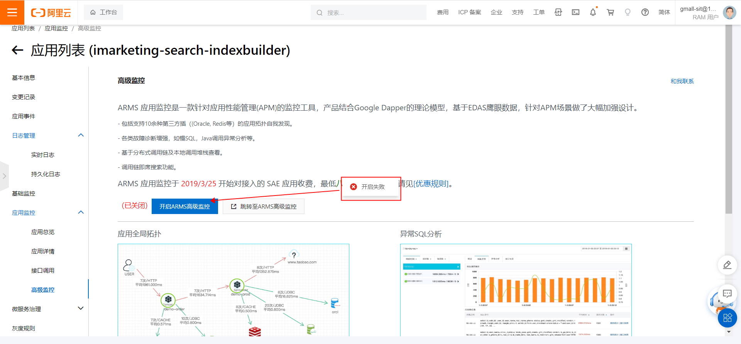
Task: Open 持久化日志 in sidebar
Action: [46, 174]
